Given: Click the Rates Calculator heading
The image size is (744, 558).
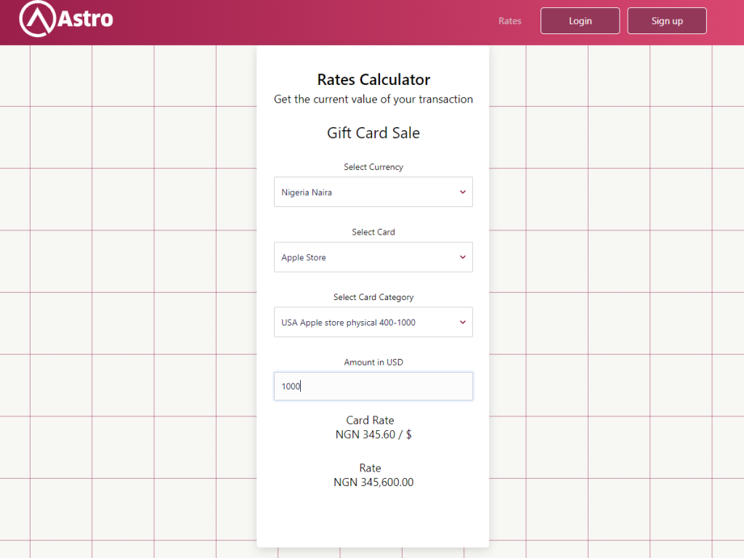Looking at the screenshot, I should (373, 80).
